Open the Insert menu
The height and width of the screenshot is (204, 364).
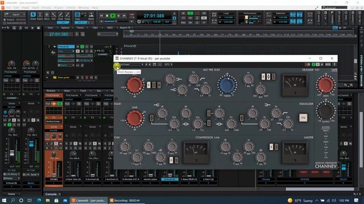[x=35, y=7]
